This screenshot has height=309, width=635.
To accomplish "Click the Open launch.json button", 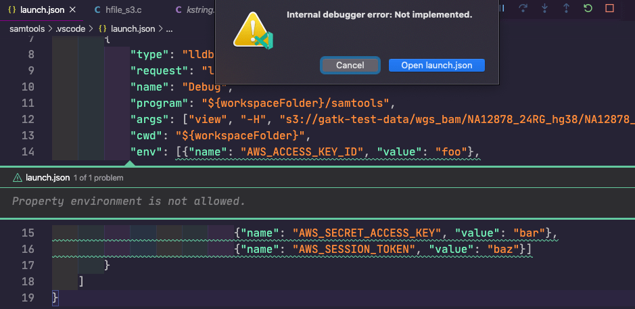I will pyautogui.click(x=437, y=65).
